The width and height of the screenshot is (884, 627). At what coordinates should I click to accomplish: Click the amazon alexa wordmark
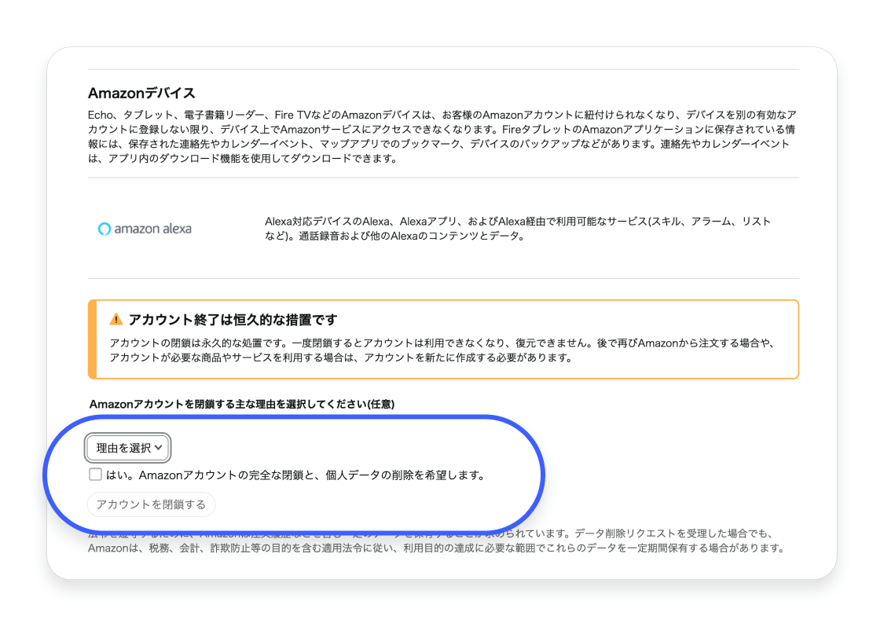[x=152, y=229]
